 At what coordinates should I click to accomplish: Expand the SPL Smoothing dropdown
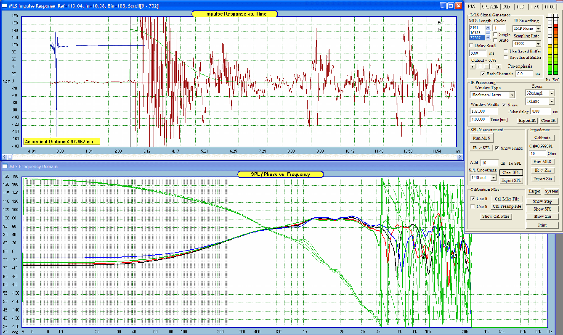[x=494, y=178]
